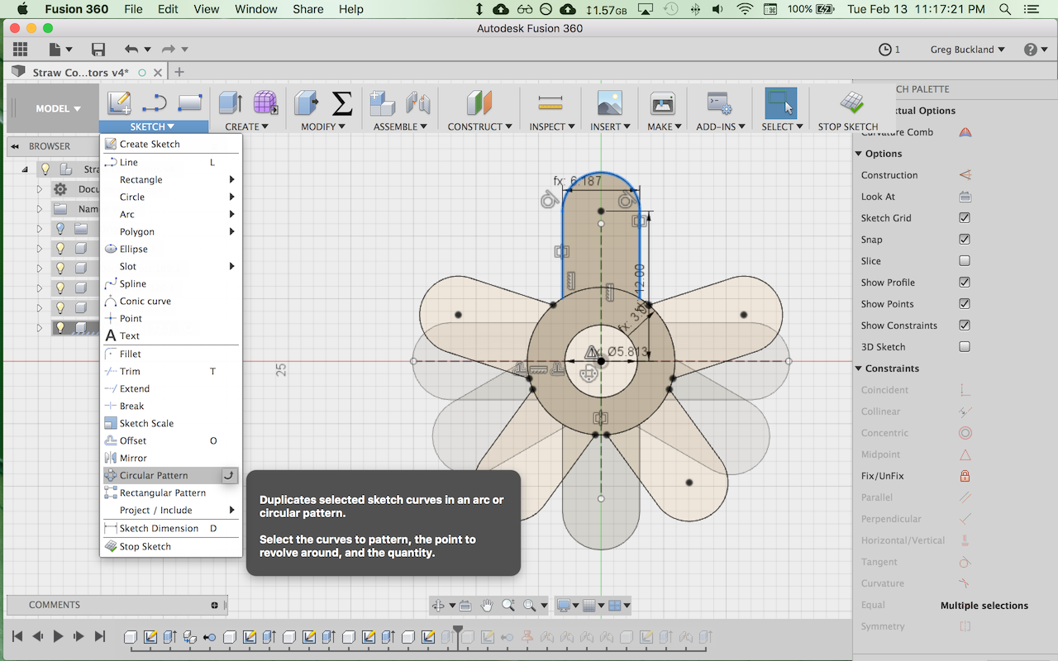Open the MODIFY dropdown menu
The height and width of the screenshot is (661, 1058).
323,126
